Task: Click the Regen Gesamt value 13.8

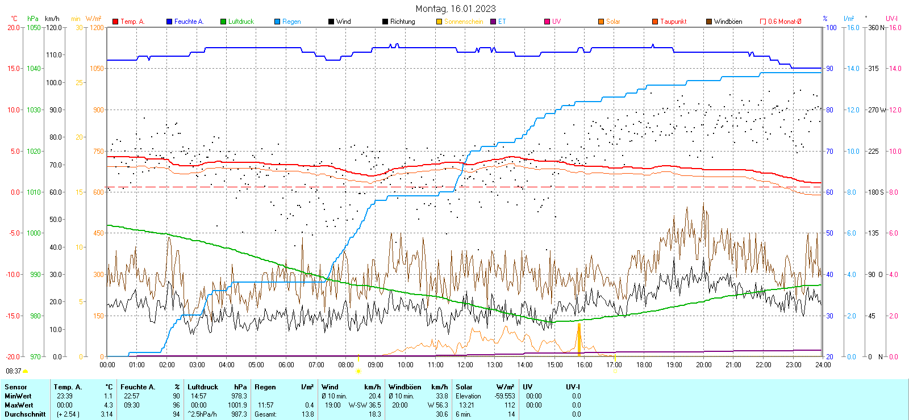Action: pos(307,414)
